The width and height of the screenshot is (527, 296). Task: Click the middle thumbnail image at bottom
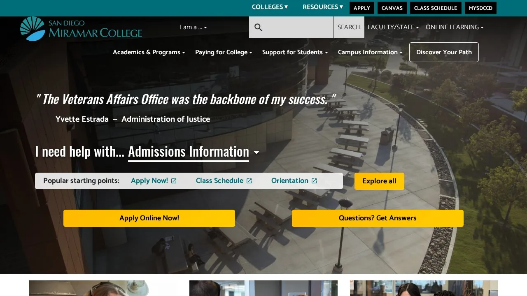263,288
